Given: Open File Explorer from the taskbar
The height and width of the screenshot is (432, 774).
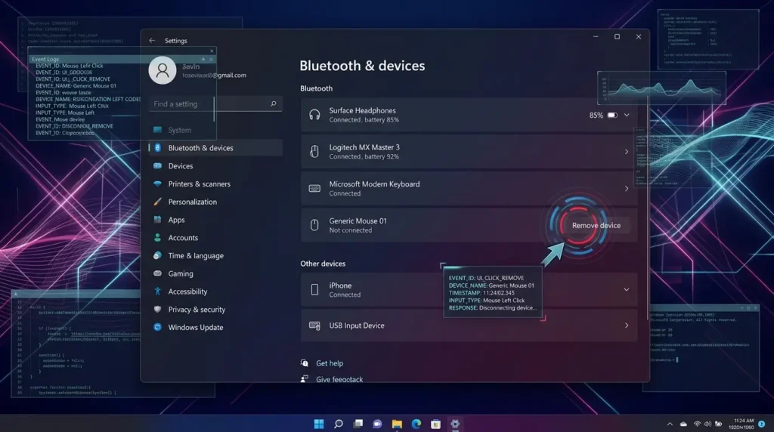Looking at the screenshot, I should pyautogui.click(x=397, y=424).
